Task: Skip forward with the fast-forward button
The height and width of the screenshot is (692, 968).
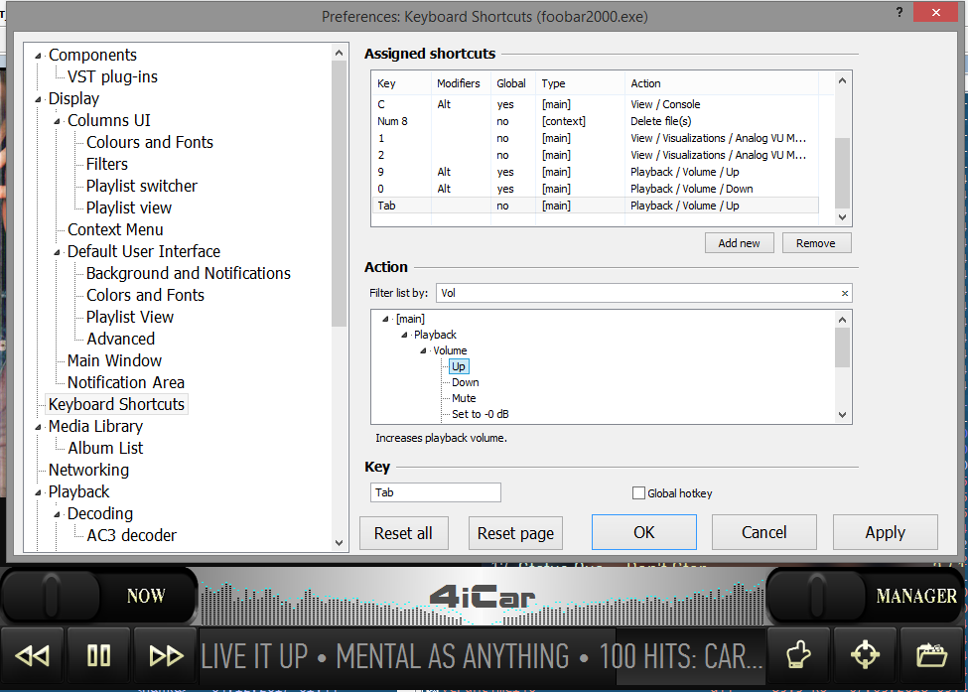Action: tap(165, 655)
